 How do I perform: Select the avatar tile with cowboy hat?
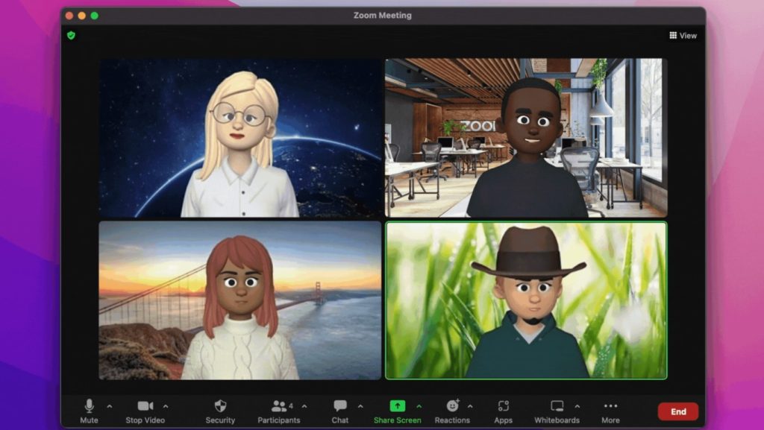pyautogui.click(x=526, y=300)
